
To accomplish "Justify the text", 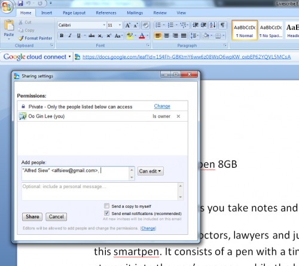I will 184,36.
